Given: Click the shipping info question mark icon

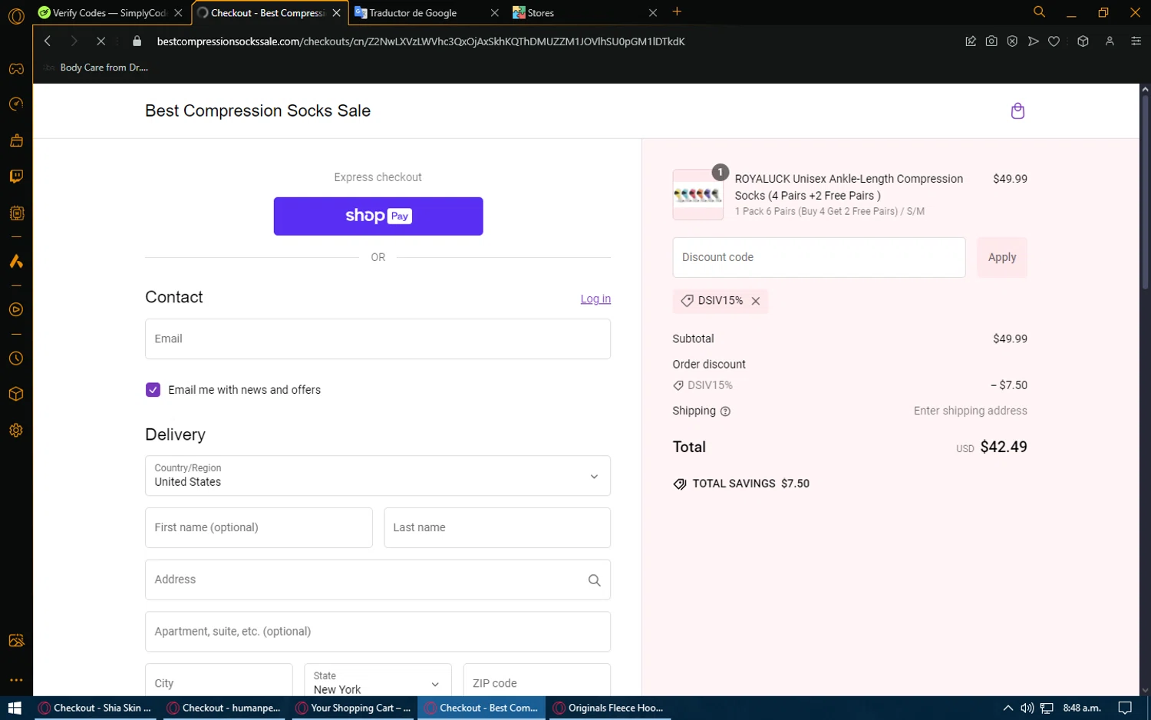Looking at the screenshot, I should [725, 411].
